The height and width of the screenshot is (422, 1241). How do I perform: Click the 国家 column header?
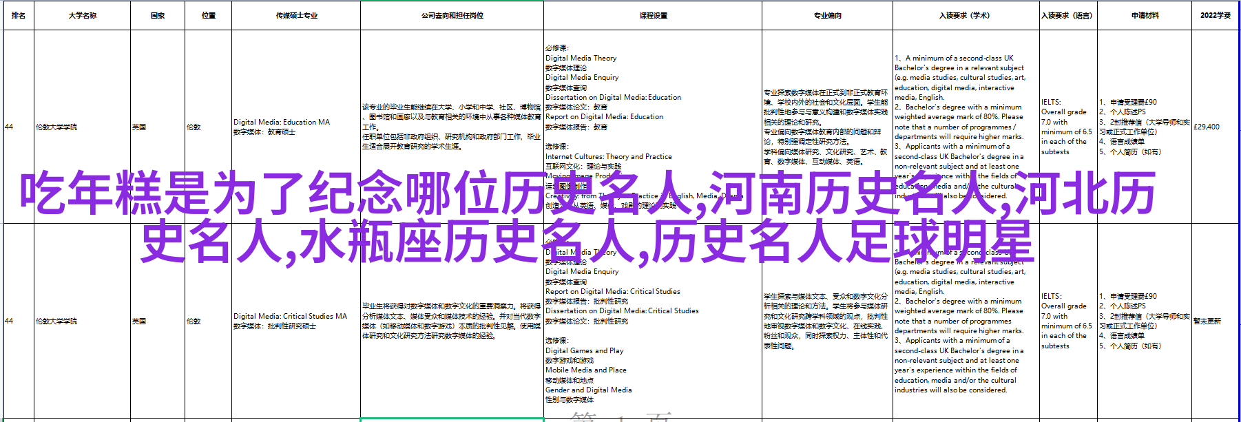click(x=158, y=15)
